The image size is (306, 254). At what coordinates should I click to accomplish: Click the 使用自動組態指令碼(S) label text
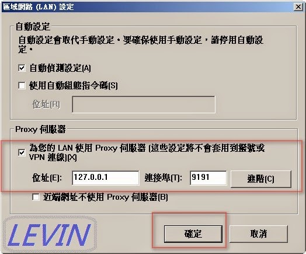74,86
